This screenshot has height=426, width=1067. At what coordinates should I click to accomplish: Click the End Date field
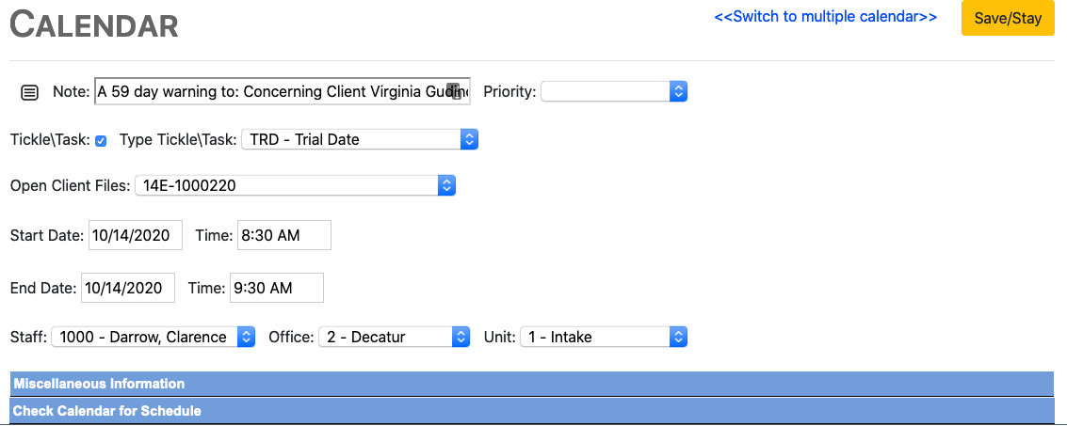pyautogui.click(x=128, y=288)
